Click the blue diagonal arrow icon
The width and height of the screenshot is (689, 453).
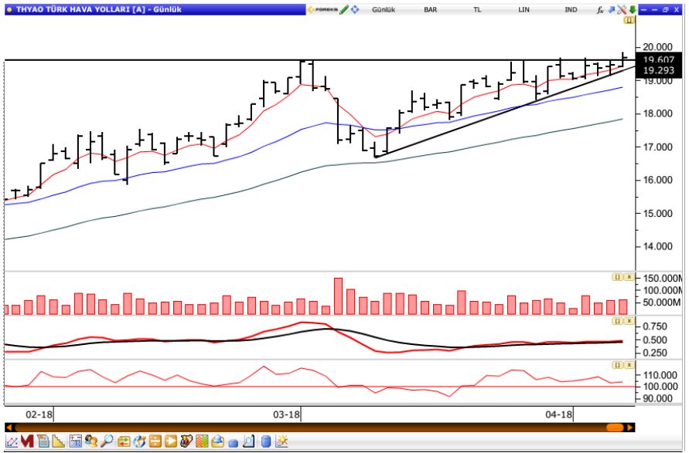[x=611, y=9]
